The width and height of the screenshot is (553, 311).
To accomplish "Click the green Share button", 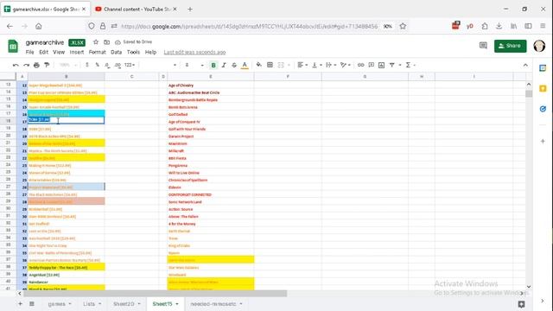I will pos(511,46).
